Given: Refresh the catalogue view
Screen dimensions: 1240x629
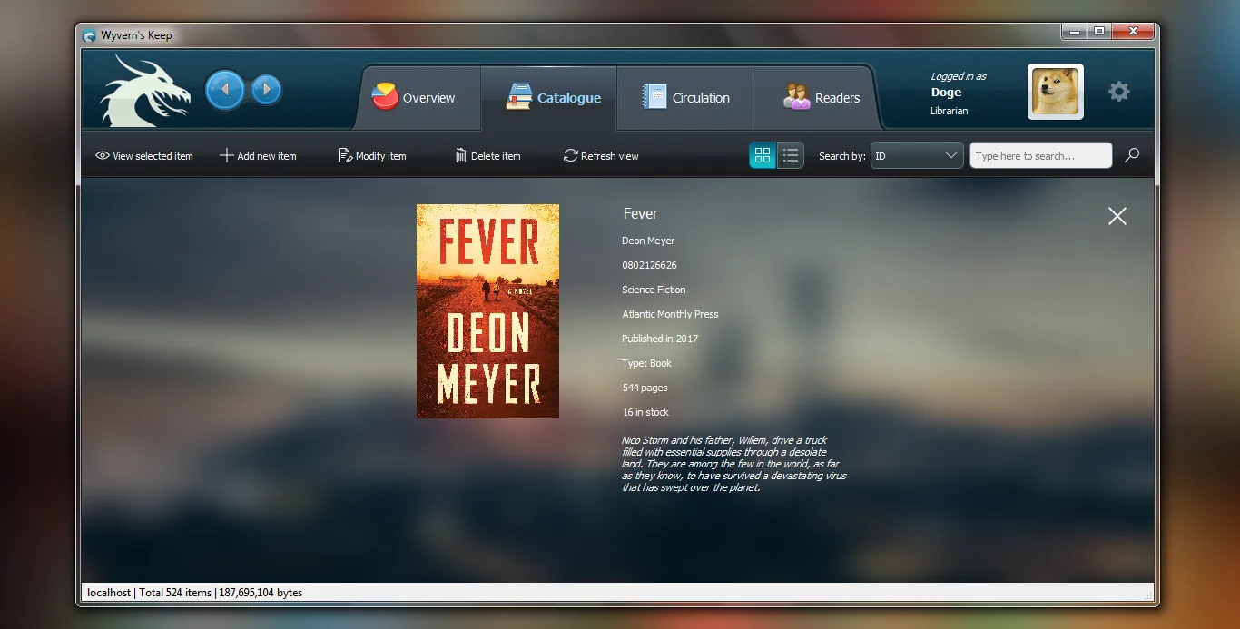Looking at the screenshot, I should point(601,156).
